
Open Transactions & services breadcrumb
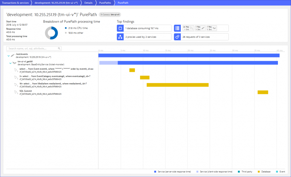[x=15, y=3]
